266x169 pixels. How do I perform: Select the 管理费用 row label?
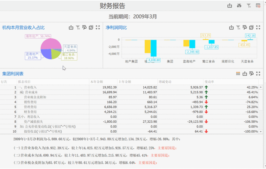(x=30, y=107)
